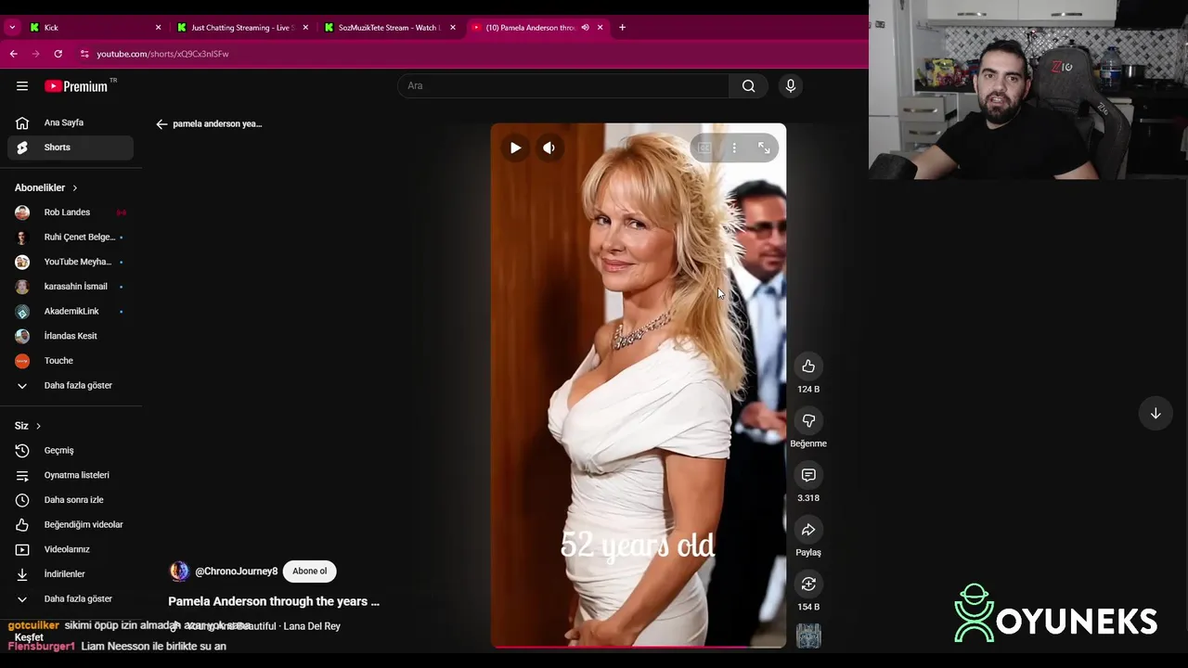This screenshot has width=1188, height=668.
Task: Enter fullscreen for the Short
Action: click(x=764, y=148)
